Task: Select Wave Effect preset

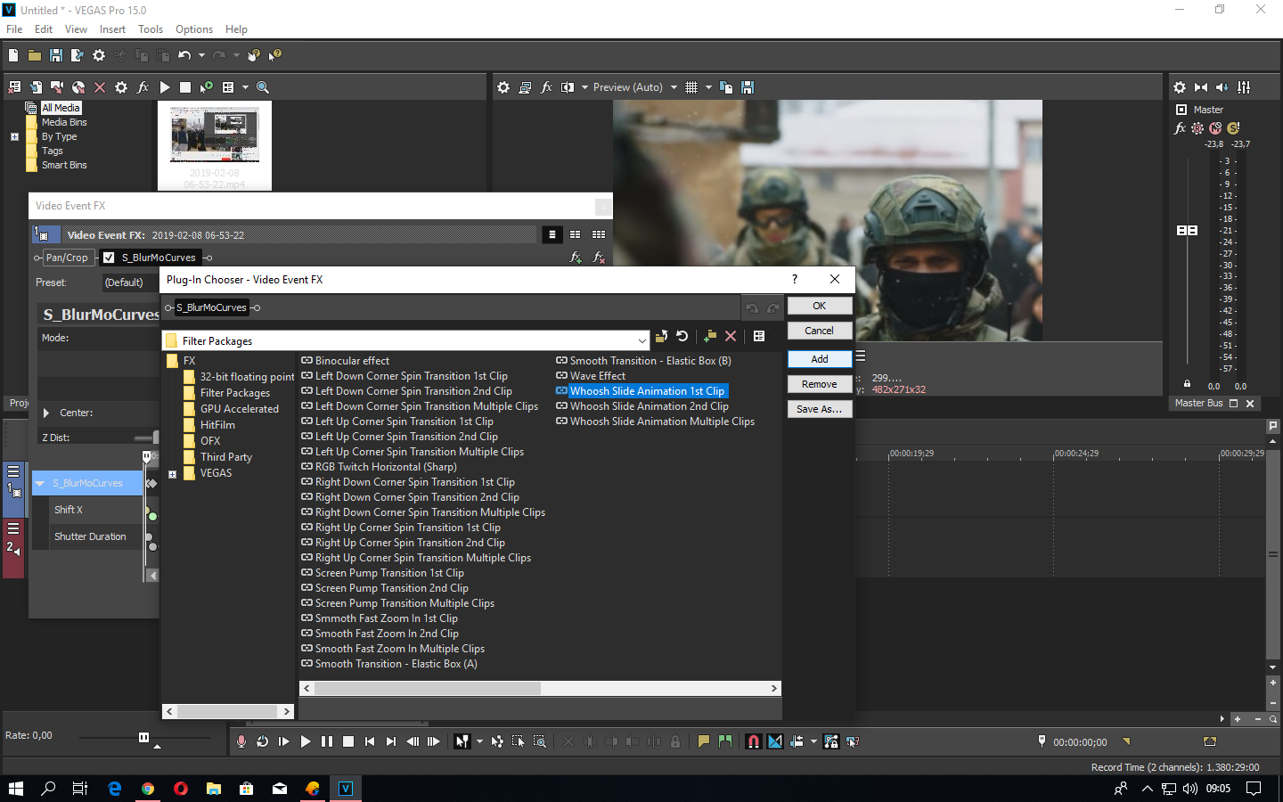Action: pyautogui.click(x=597, y=376)
